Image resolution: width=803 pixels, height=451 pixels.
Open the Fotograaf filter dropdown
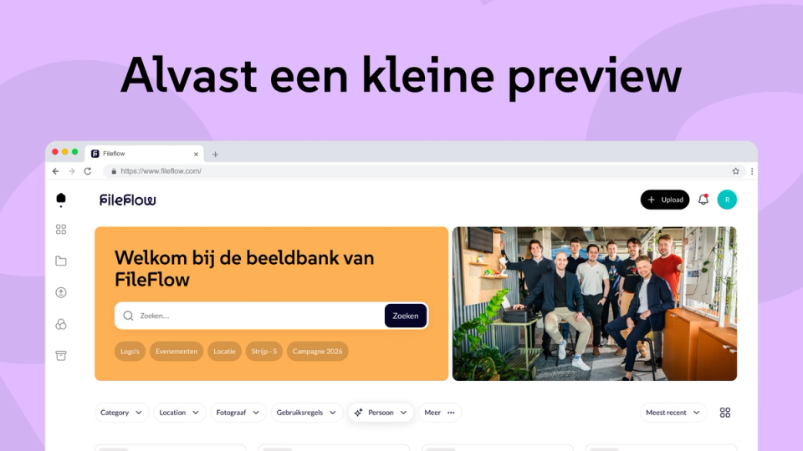(238, 413)
